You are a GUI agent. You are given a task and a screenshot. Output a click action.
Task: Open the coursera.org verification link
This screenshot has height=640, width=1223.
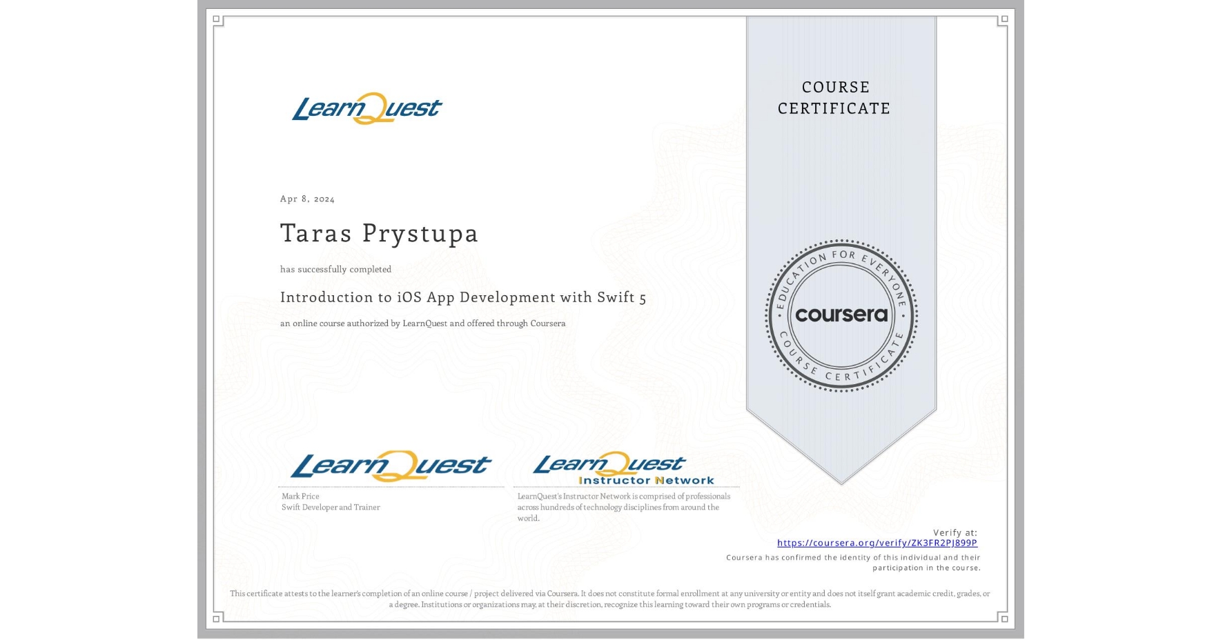[x=877, y=543]
